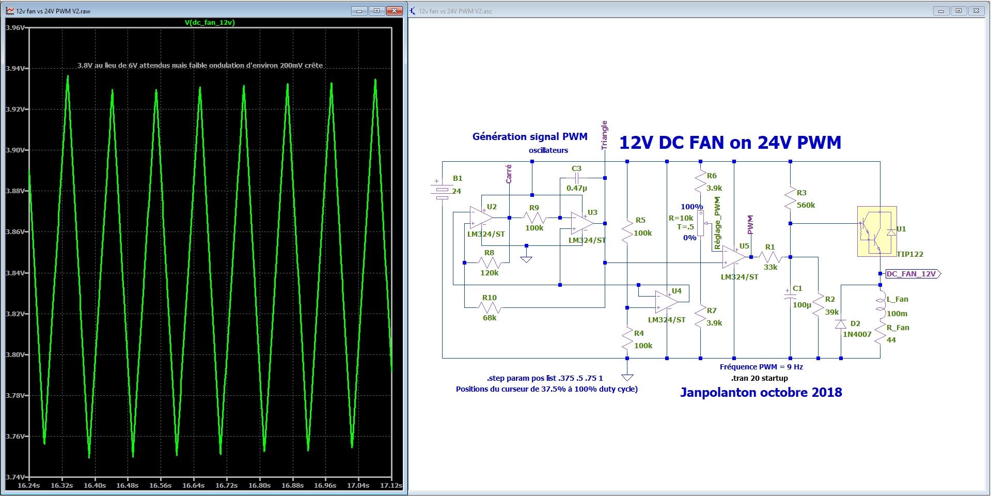Close the schematic .asc window
The width and height of the screenshot is (991, 496).
(976, 11)
